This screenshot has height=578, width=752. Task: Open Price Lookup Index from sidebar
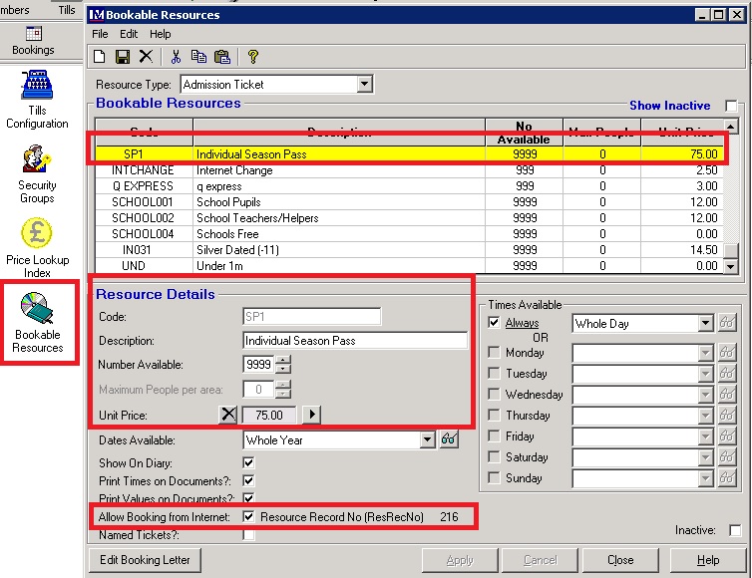tap(37, 246)
